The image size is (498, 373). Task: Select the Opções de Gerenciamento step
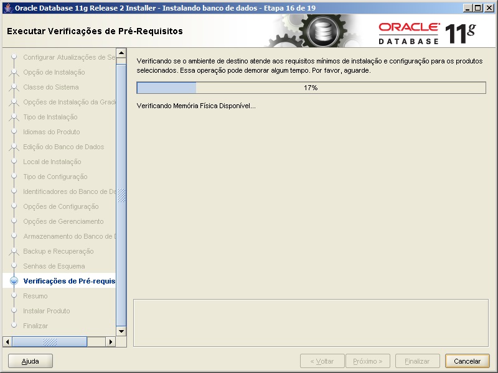point(63,221)
